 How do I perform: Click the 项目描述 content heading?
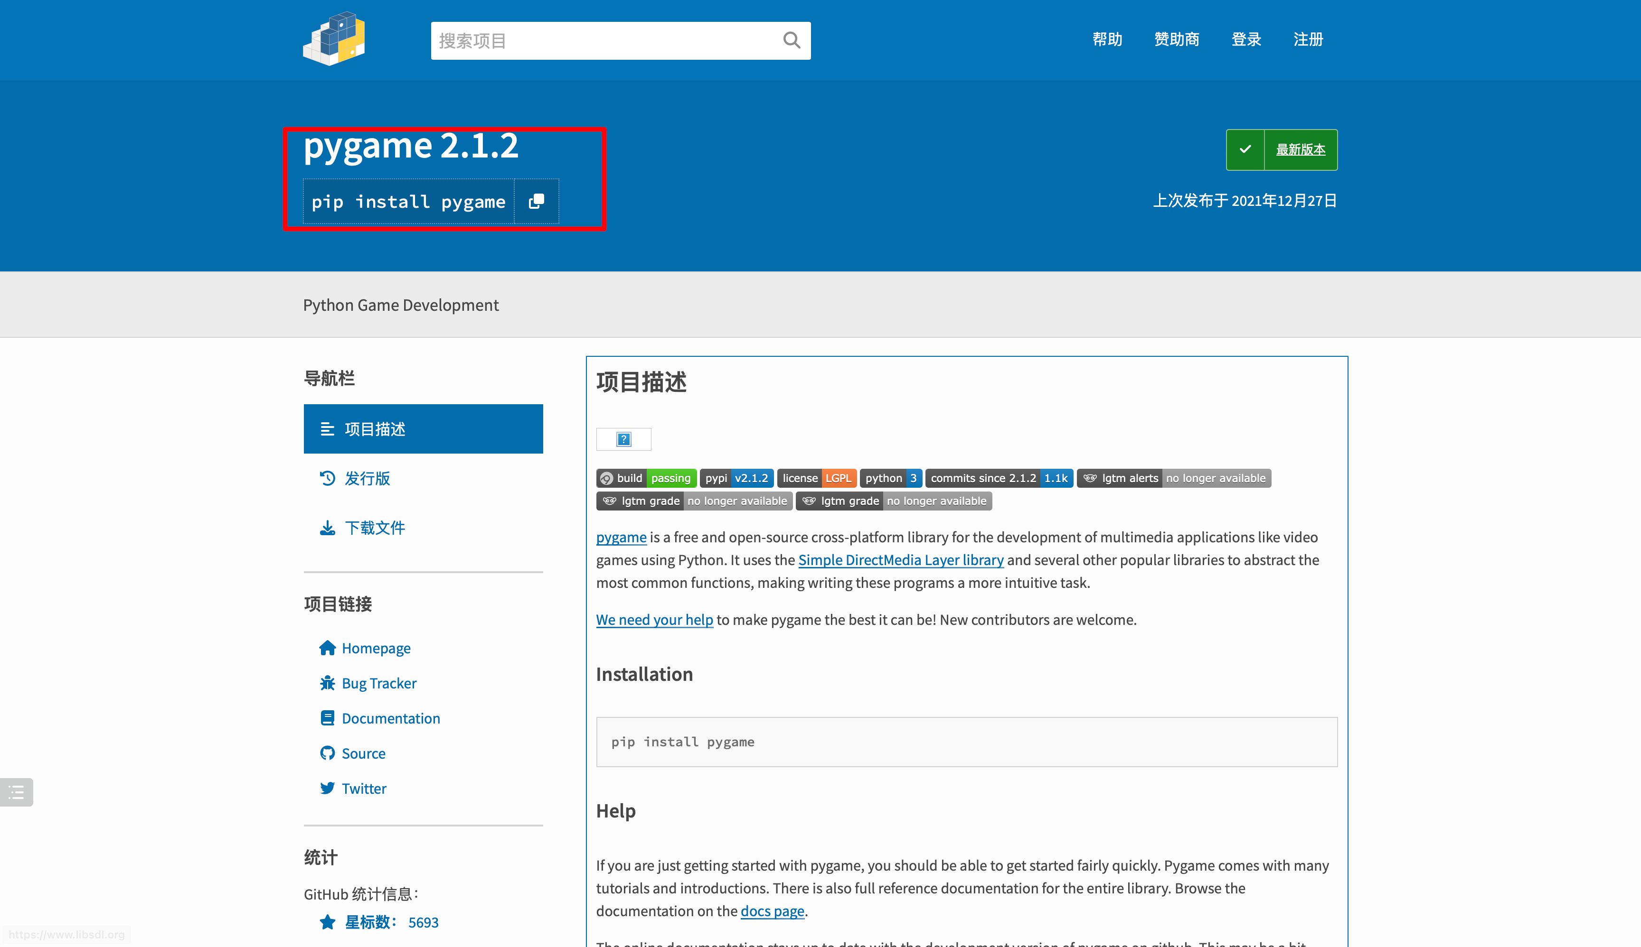click(641, 382)
